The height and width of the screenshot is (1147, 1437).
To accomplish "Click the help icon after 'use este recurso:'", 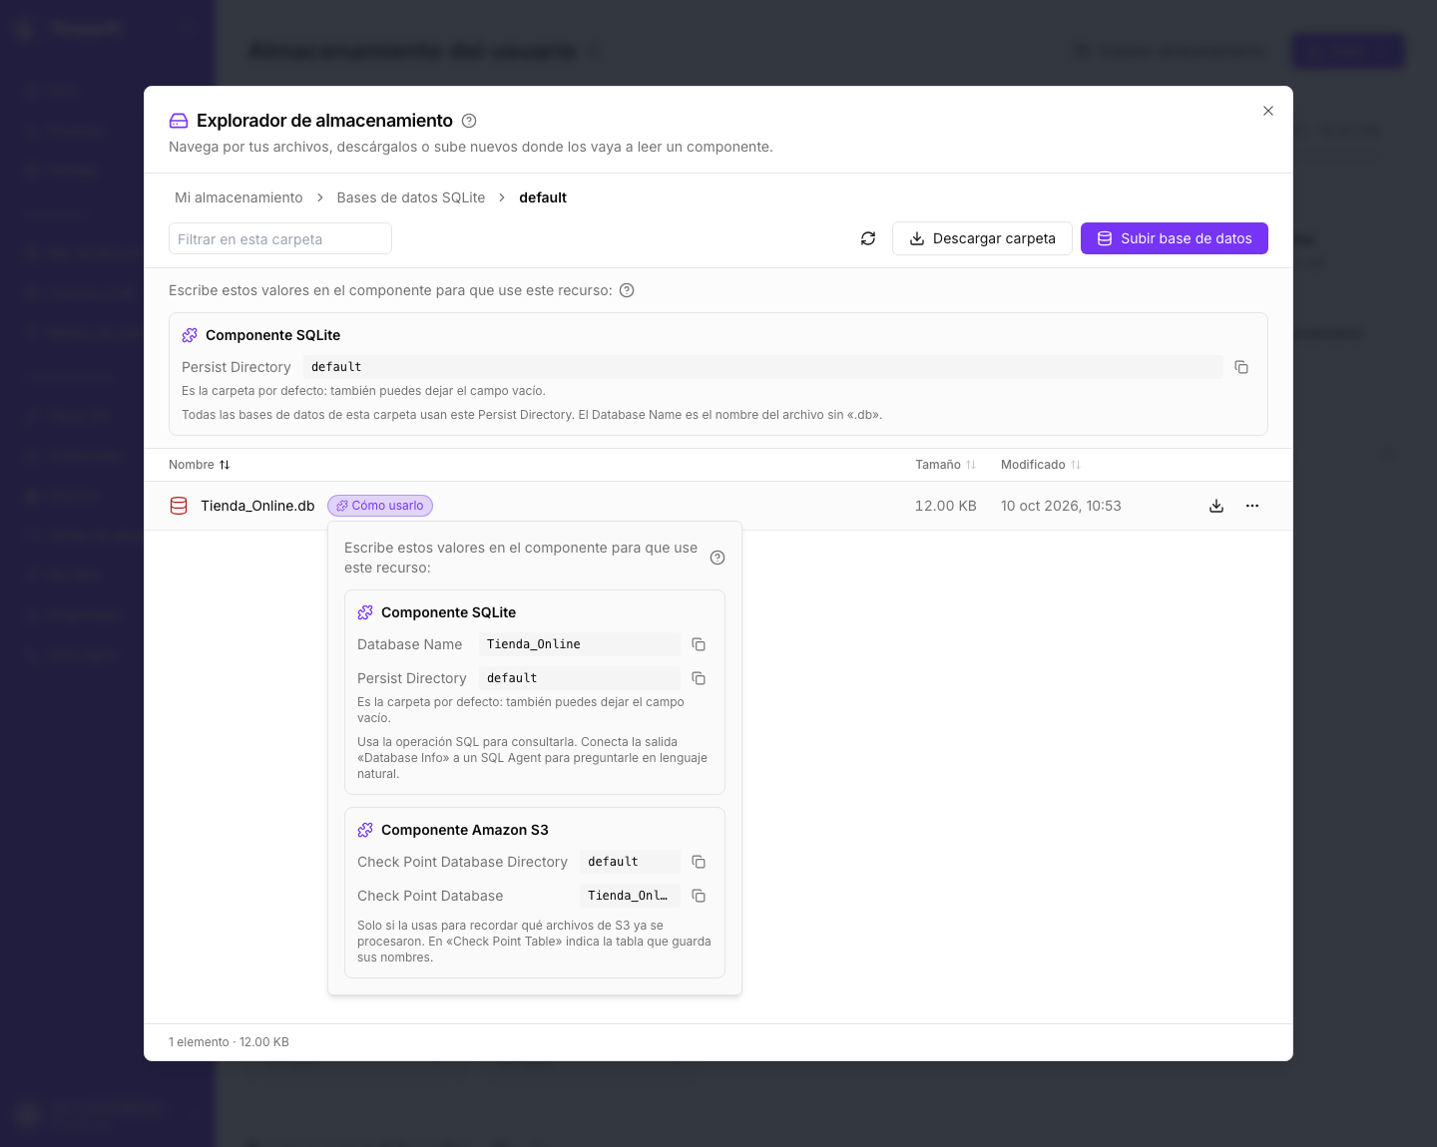I will [627, 290].
